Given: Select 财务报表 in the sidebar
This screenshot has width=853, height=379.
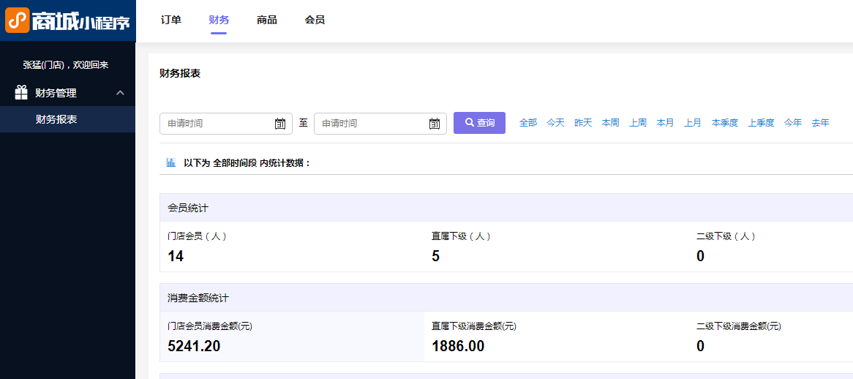Looking at the screenshot, I should tap(56, 119).
